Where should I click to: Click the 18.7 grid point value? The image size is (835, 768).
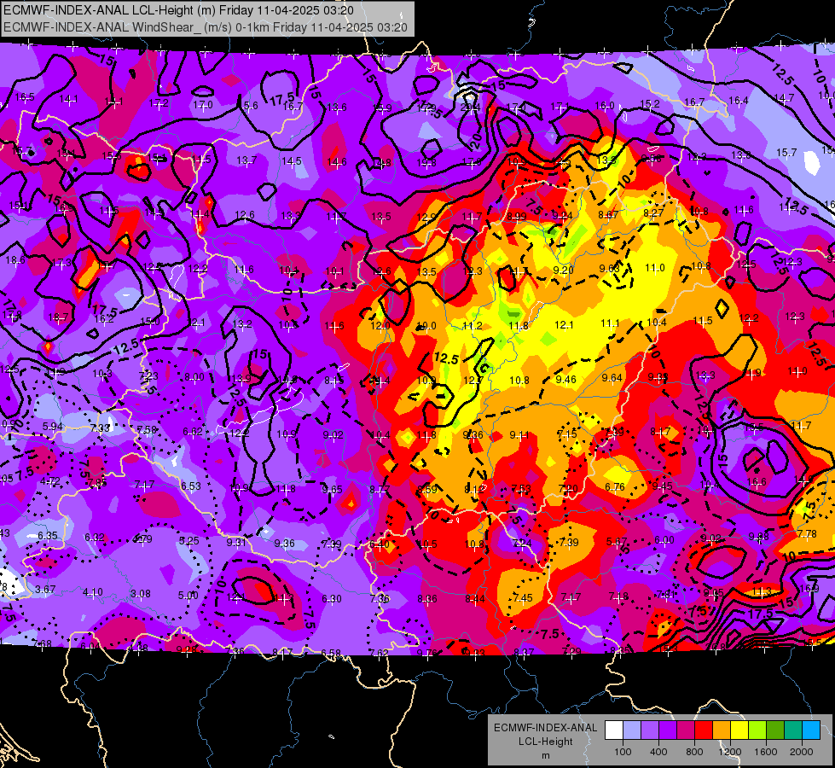58,317
